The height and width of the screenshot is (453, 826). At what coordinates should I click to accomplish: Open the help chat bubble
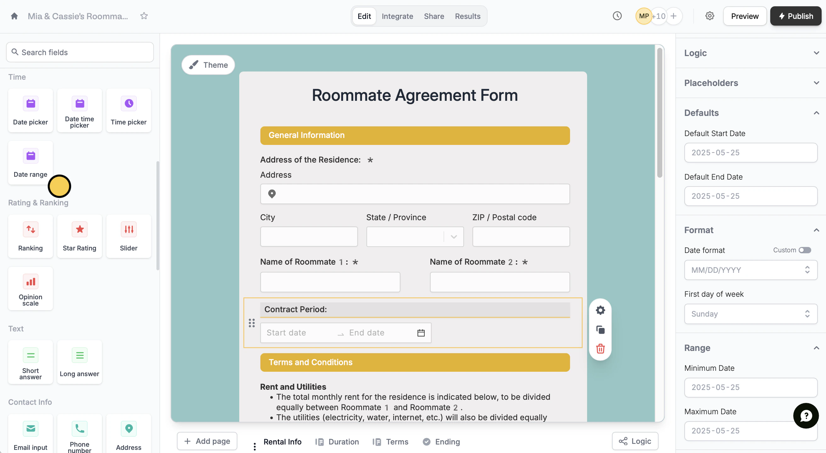(x=806, y=416)
